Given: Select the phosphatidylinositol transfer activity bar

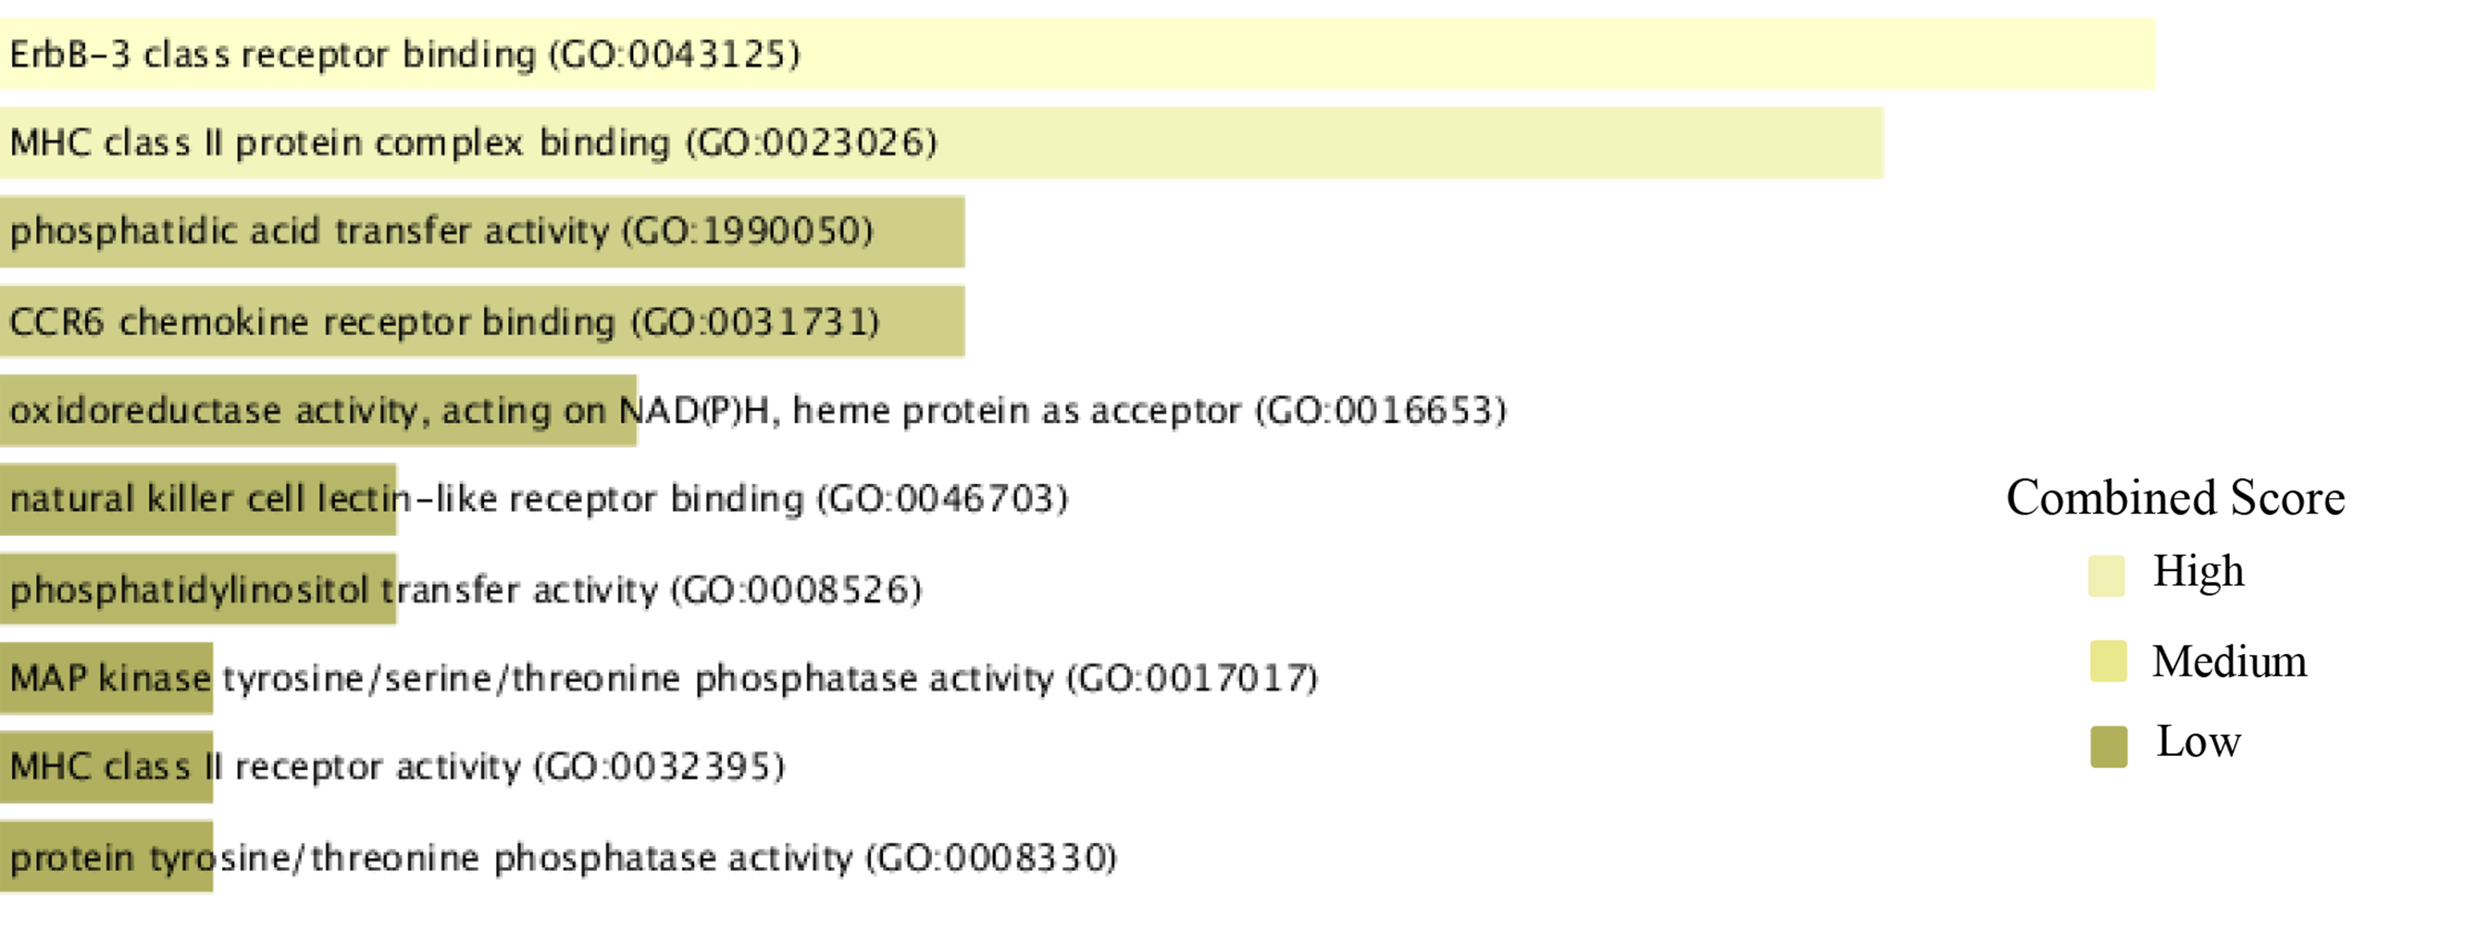Looking at the screenshot, I should (198, 589).
